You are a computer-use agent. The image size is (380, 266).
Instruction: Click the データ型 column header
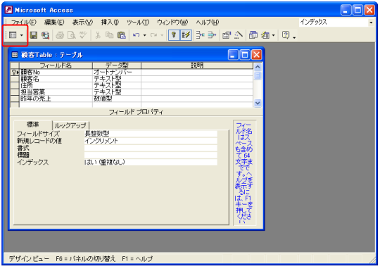pos(117,65)
